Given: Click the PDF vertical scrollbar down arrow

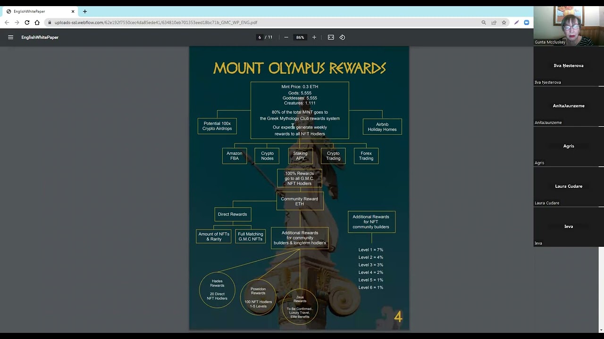Looking at the screenshot, I should click(x=601, y=330).
